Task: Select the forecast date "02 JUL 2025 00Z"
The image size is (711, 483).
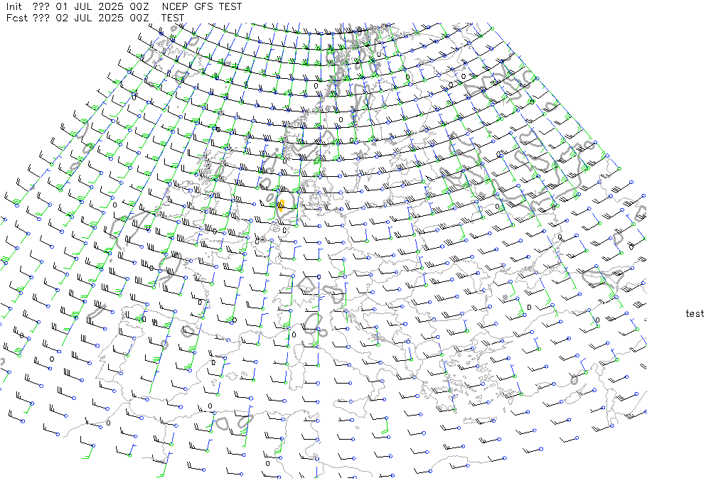Action: (102, 18)
